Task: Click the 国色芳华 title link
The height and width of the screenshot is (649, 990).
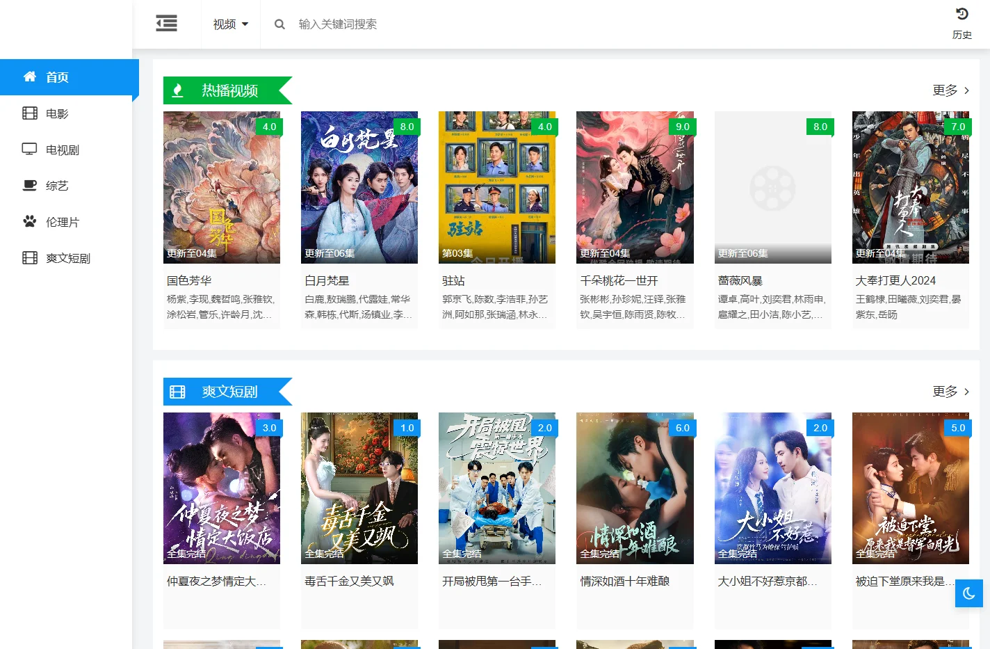Action: 189,280
